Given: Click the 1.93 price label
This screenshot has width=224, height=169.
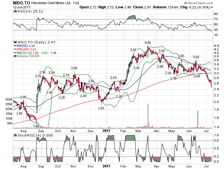Looking at the screenshot, I should [101, 108].
